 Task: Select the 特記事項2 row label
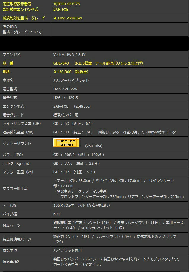click(11, 262)
